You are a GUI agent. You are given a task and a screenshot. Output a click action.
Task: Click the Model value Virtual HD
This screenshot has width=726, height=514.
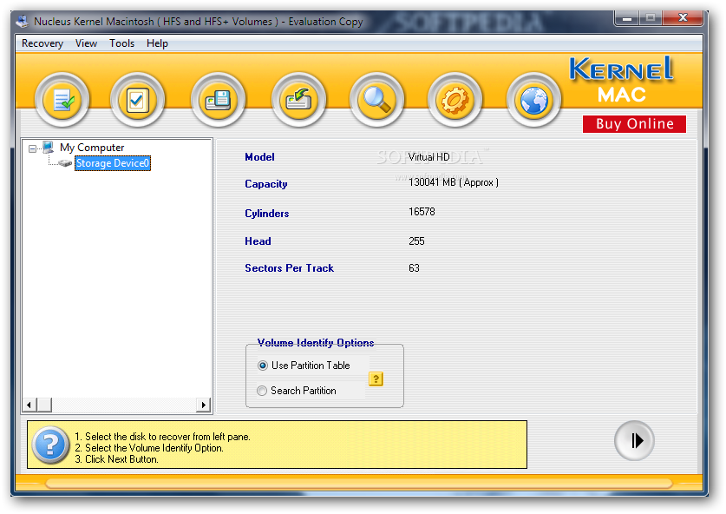tap(428, 157)
